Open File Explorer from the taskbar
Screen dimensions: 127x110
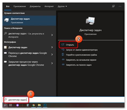pyautogui.click(x=39, y=105)
